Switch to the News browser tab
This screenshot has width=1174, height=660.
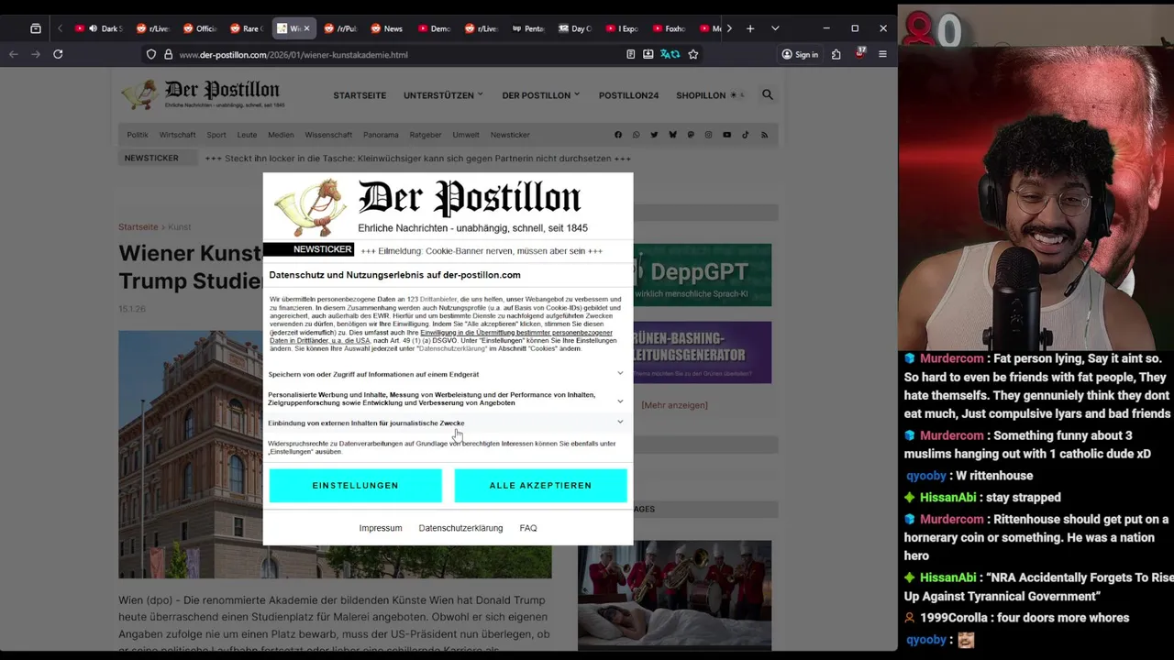click(x=386, y=28)
